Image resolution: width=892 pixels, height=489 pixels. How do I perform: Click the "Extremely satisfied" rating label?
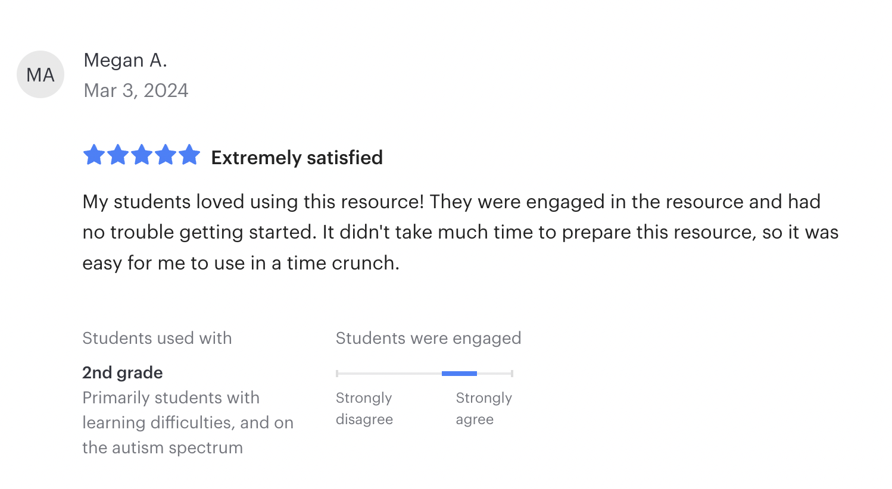(297, 158)
